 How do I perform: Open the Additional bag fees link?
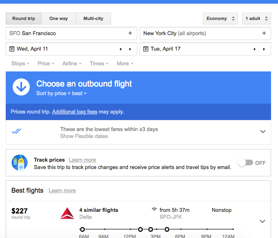tap(75, 112)
